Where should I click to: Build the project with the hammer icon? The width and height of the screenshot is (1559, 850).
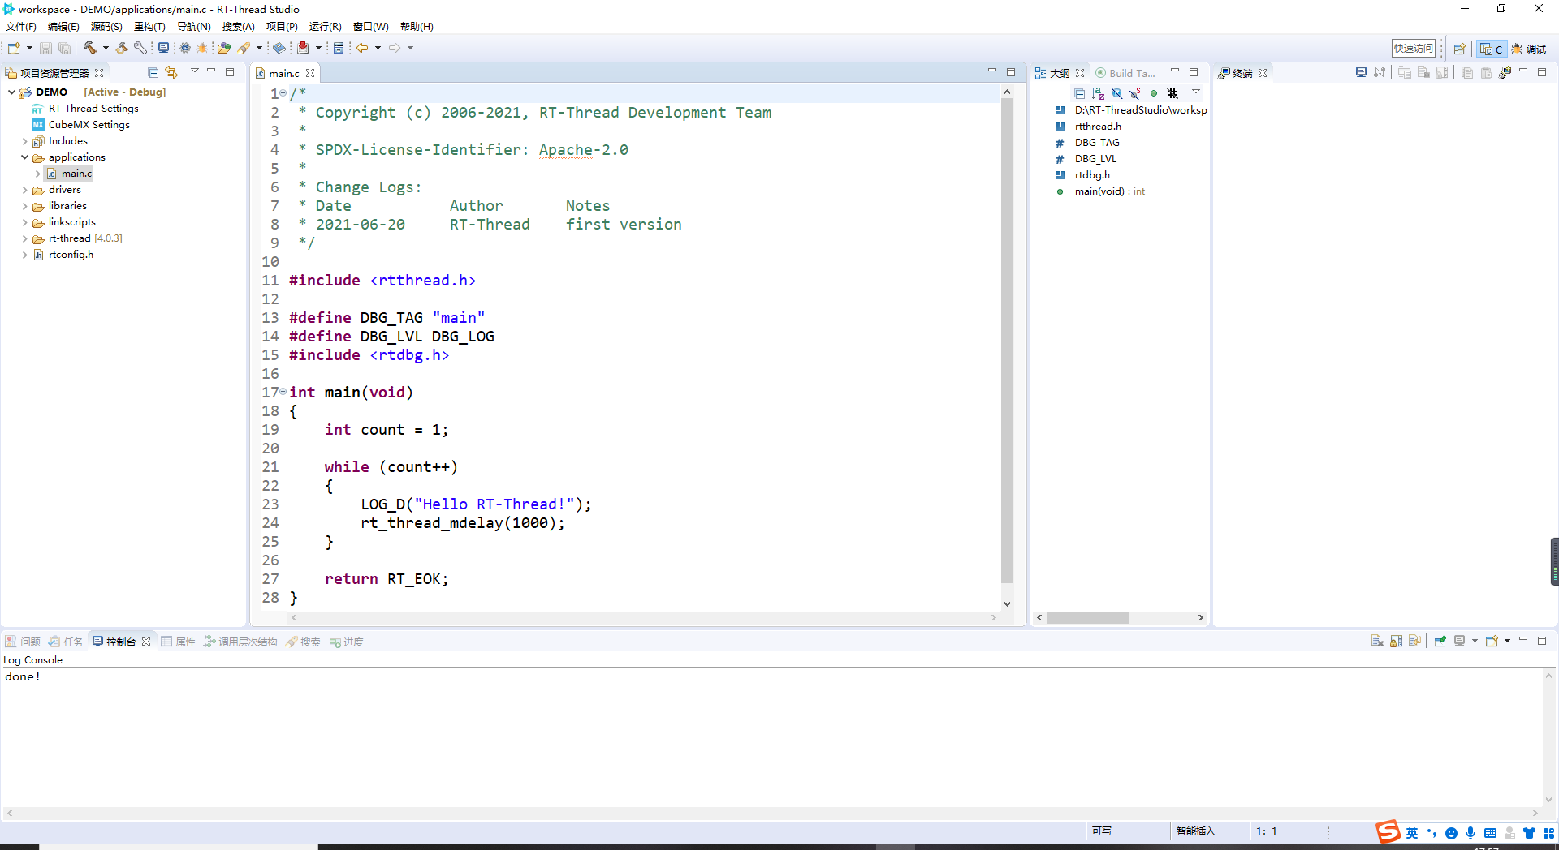[x=92, y=49]
